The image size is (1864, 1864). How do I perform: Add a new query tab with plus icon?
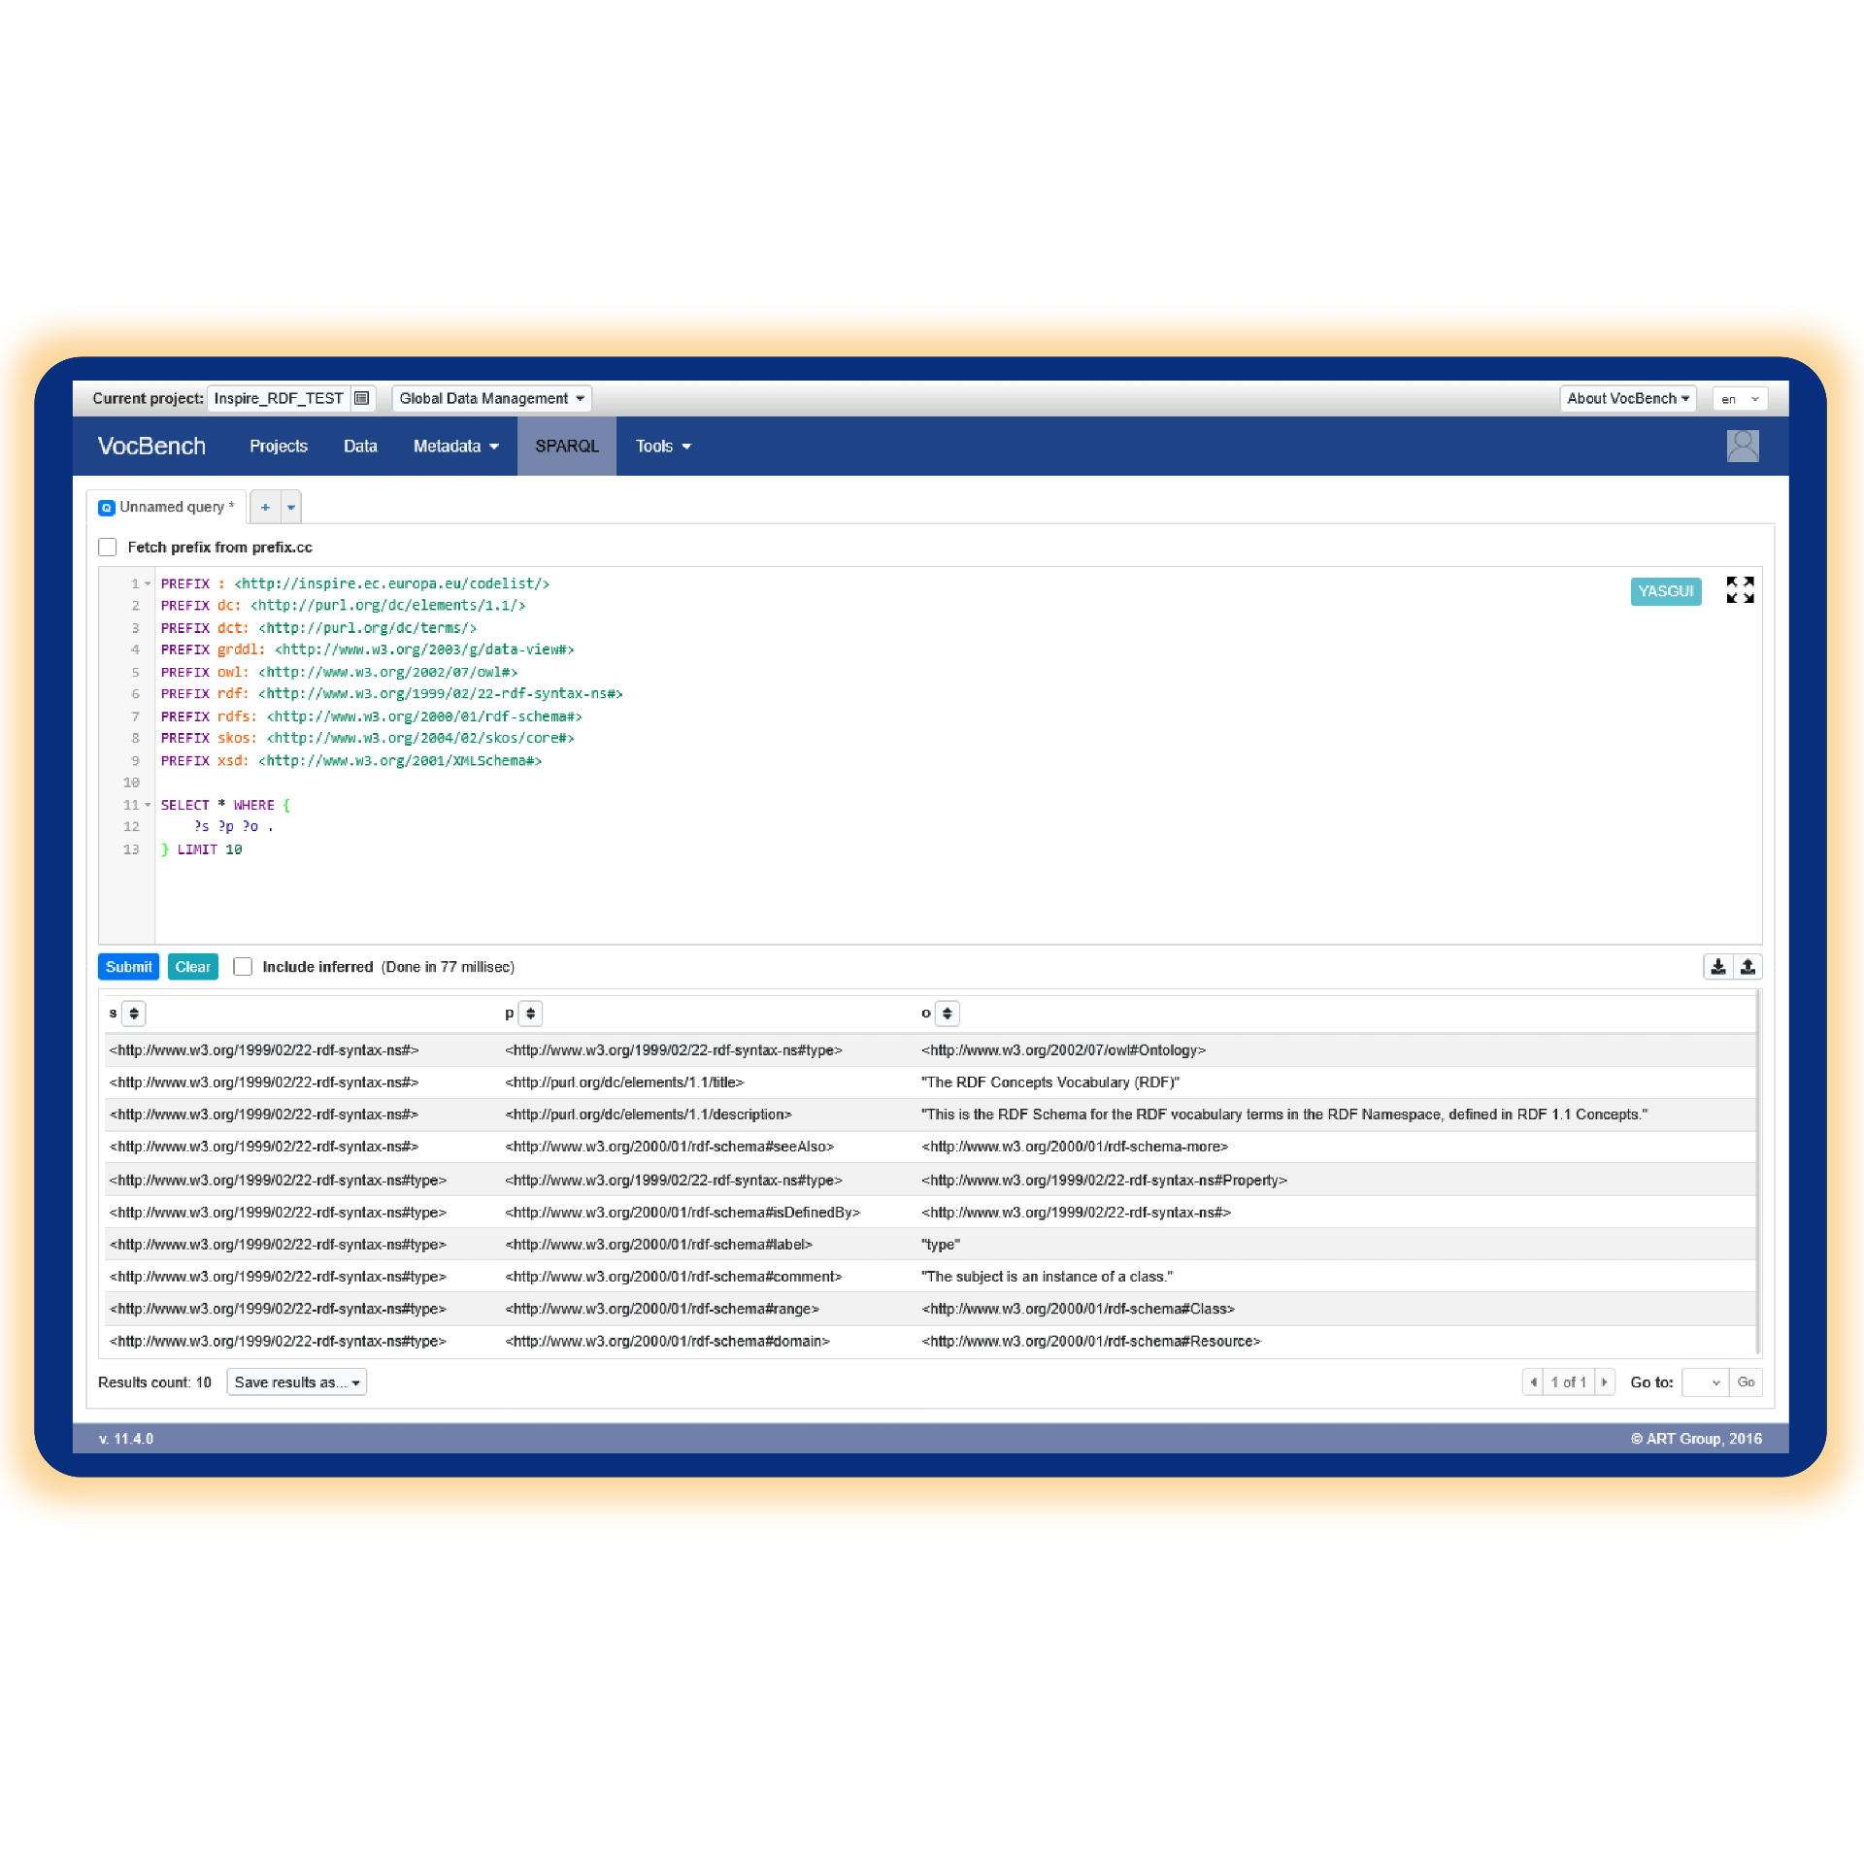[265, 507]
